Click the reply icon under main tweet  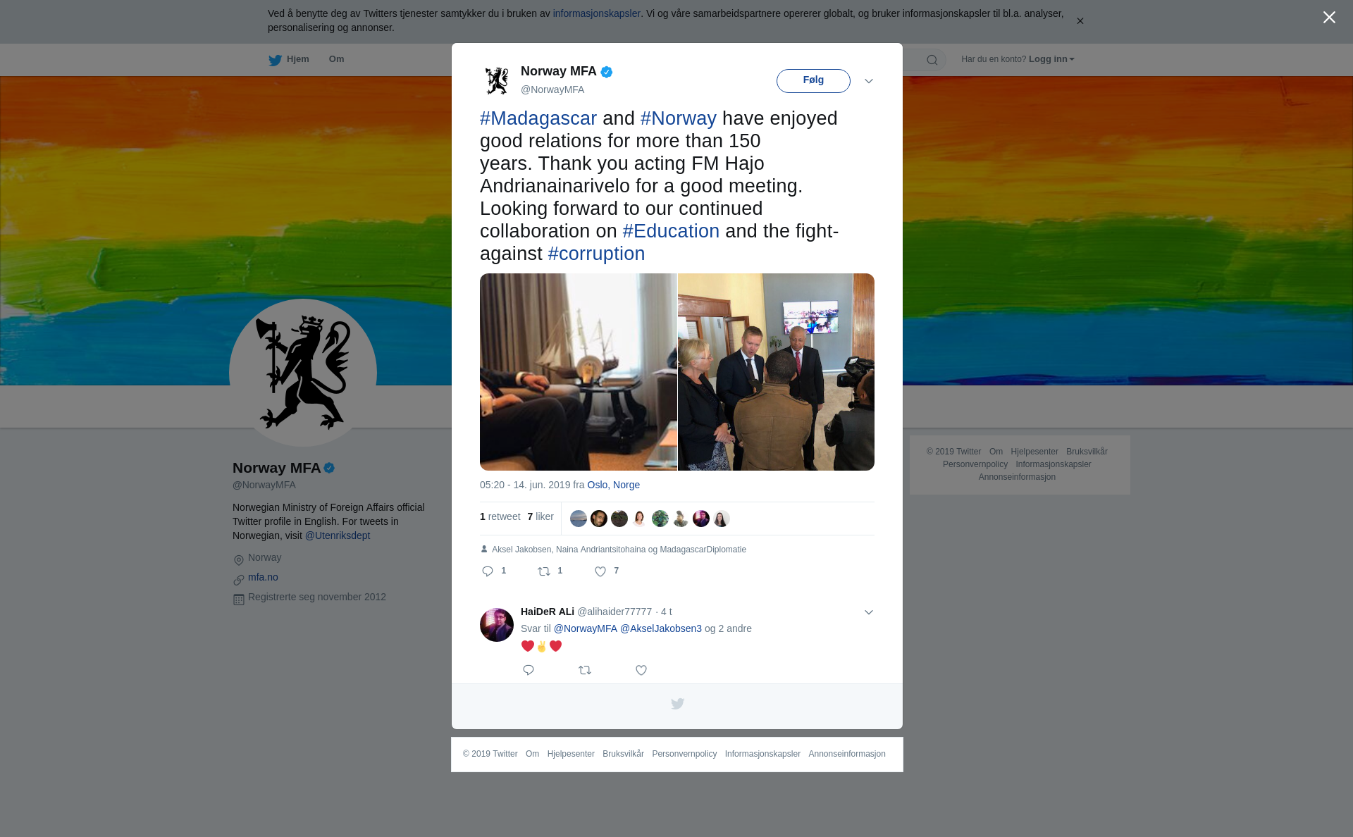[x=488, y=571]
